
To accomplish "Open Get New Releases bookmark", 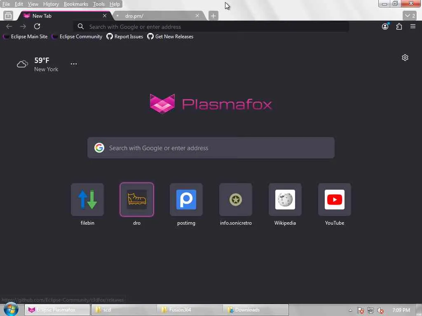I will [x=170, y=37].
